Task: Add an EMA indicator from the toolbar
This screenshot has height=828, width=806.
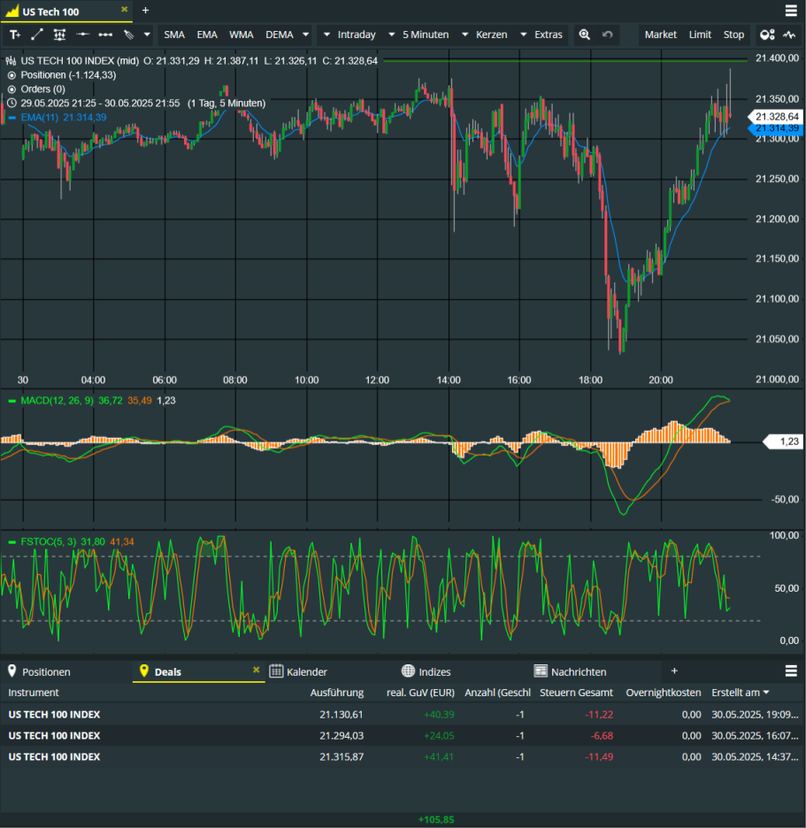Action: click(x=207, y=34)
